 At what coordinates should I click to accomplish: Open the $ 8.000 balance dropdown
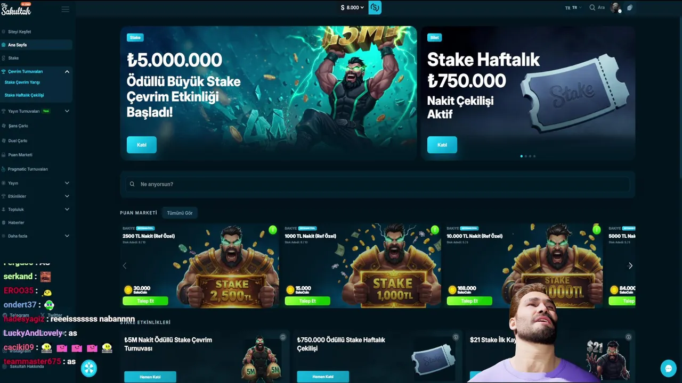[352, 7]
